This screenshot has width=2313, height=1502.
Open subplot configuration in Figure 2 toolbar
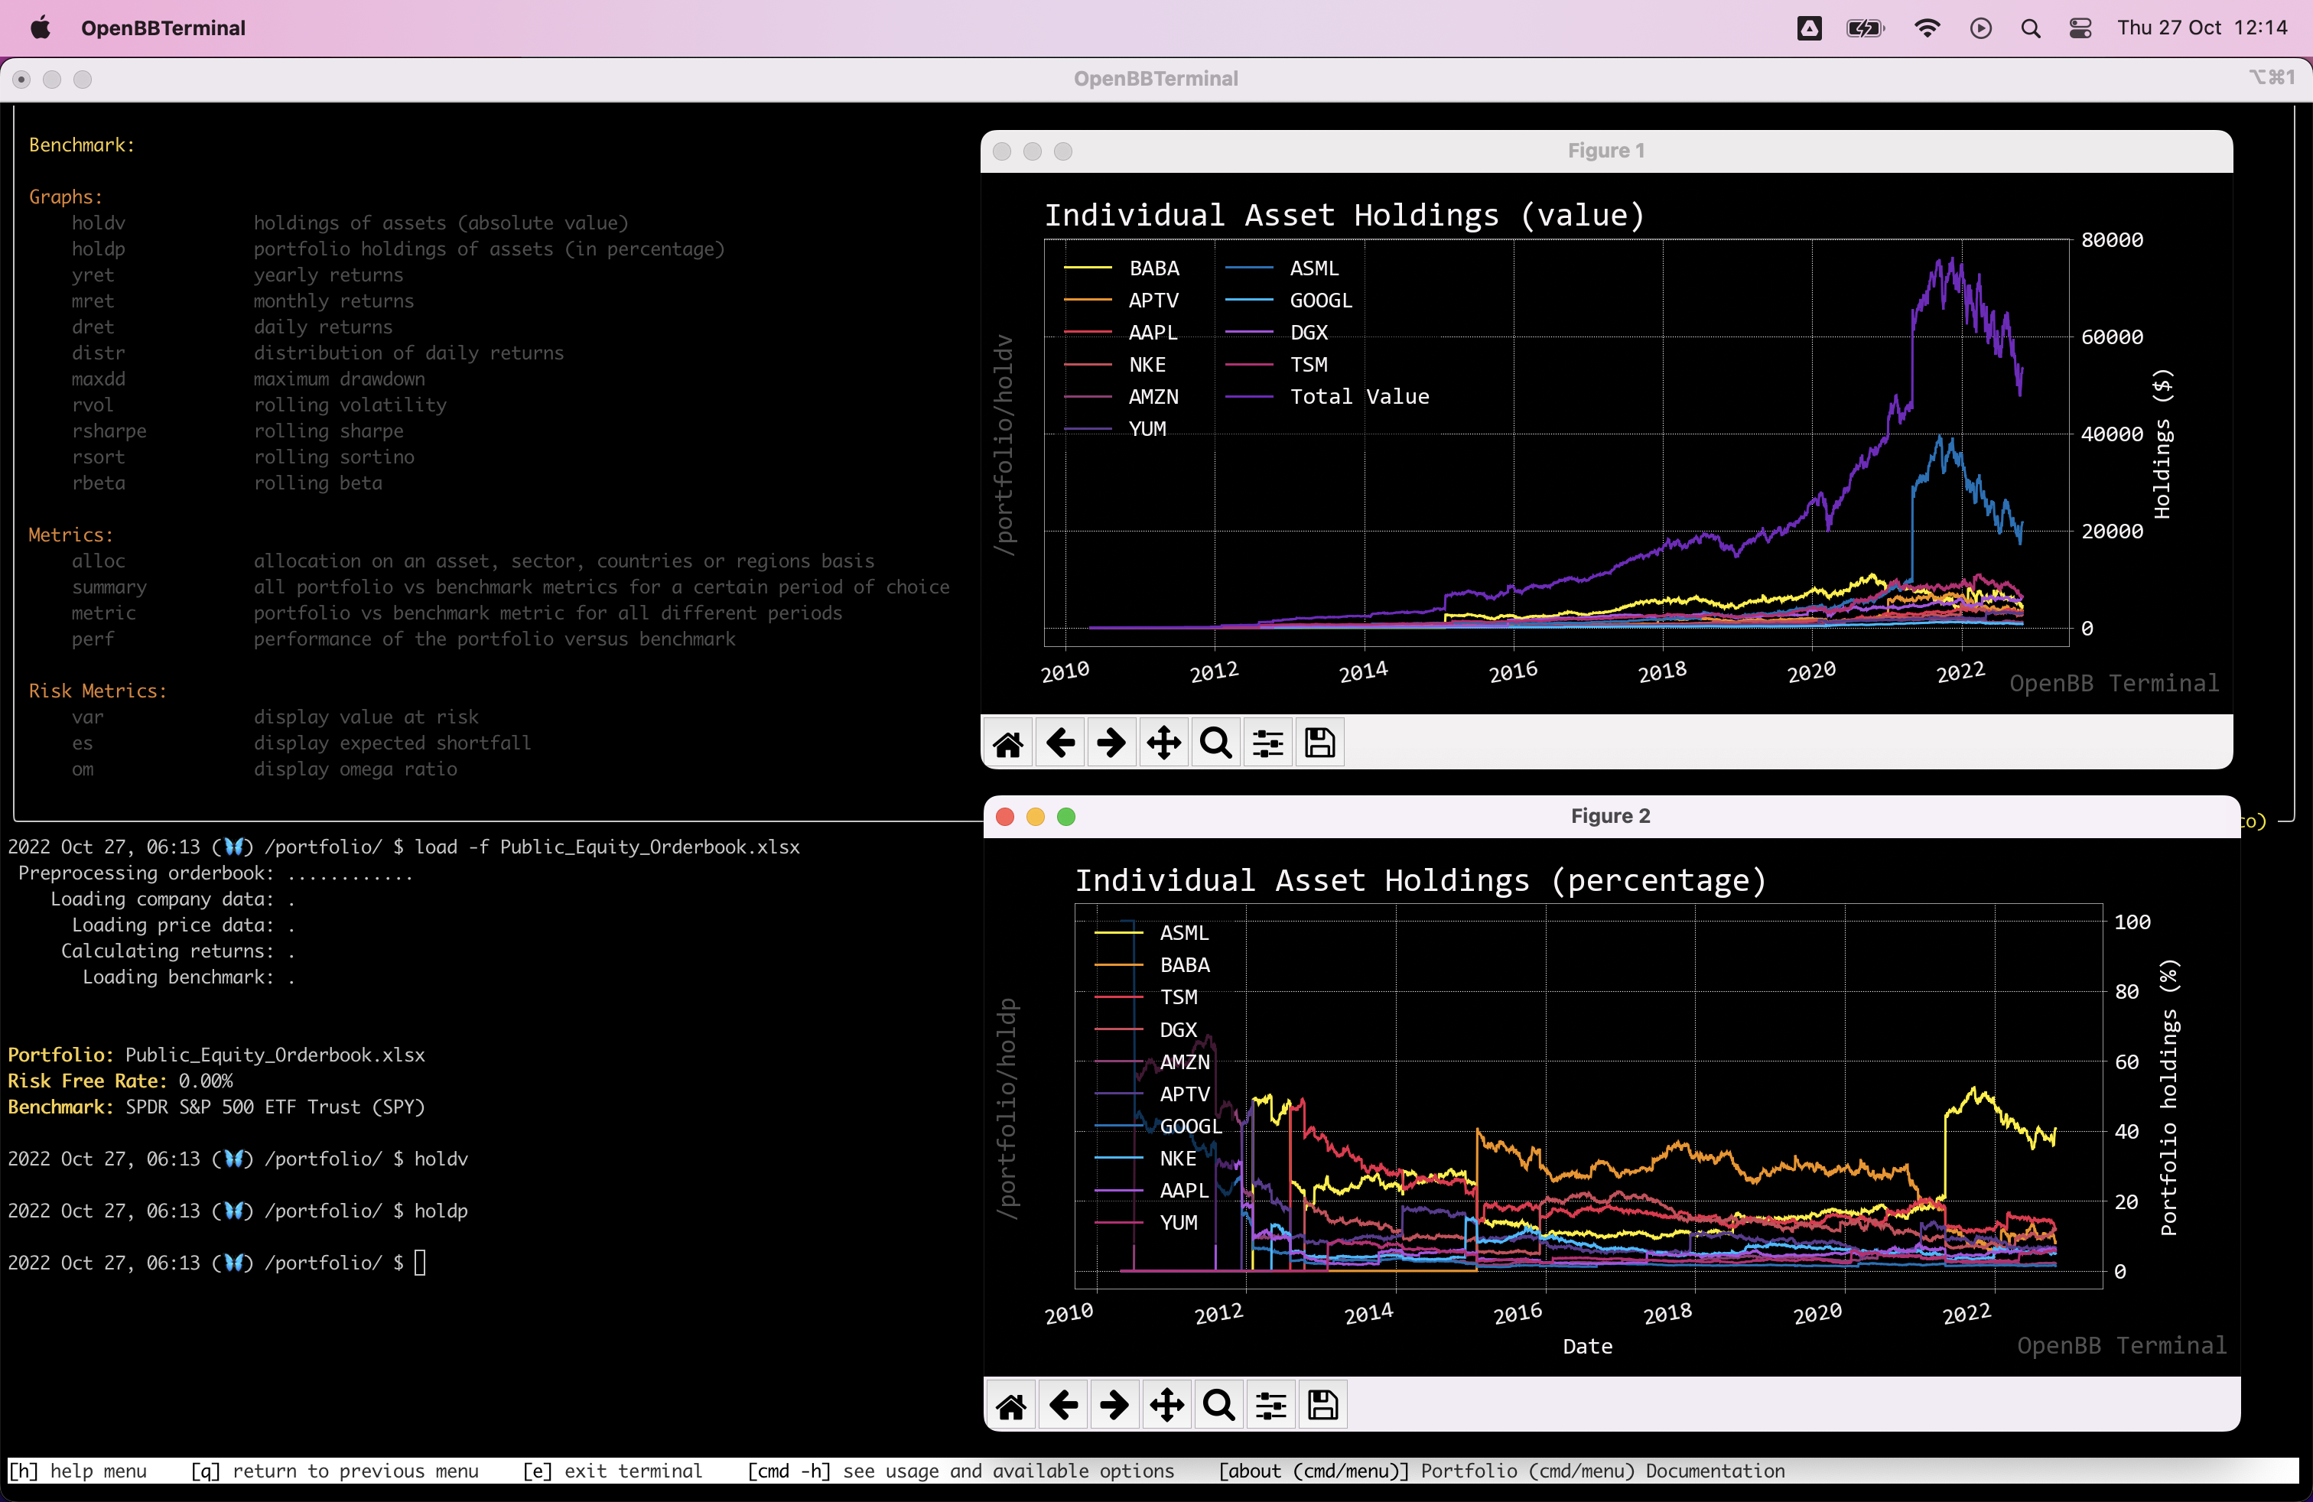1270,1405
